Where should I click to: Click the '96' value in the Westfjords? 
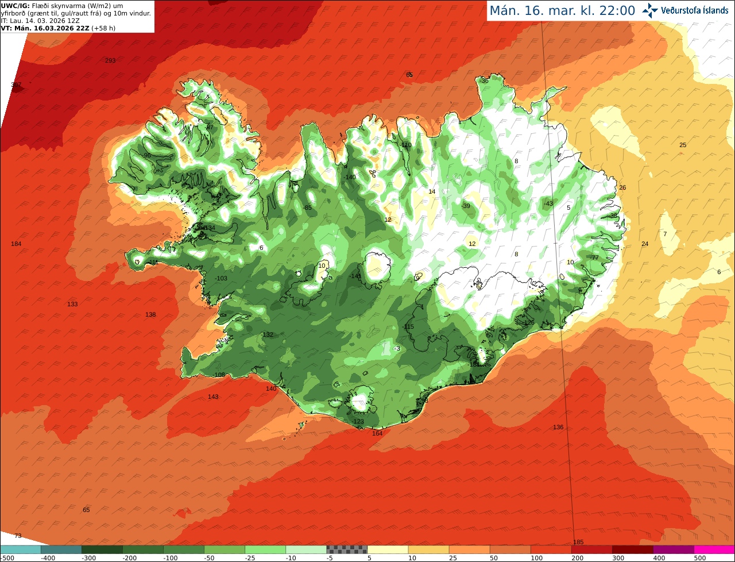147,156
